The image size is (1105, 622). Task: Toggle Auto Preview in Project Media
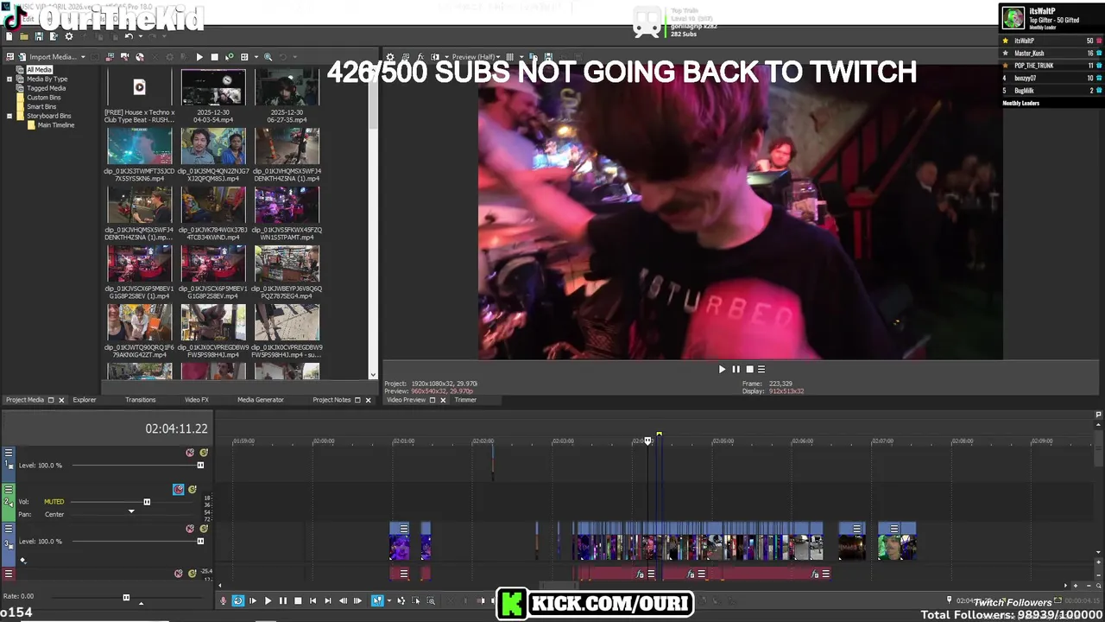[x=230, y=57]
